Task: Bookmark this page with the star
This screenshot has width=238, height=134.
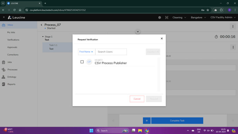Action: 208,10
